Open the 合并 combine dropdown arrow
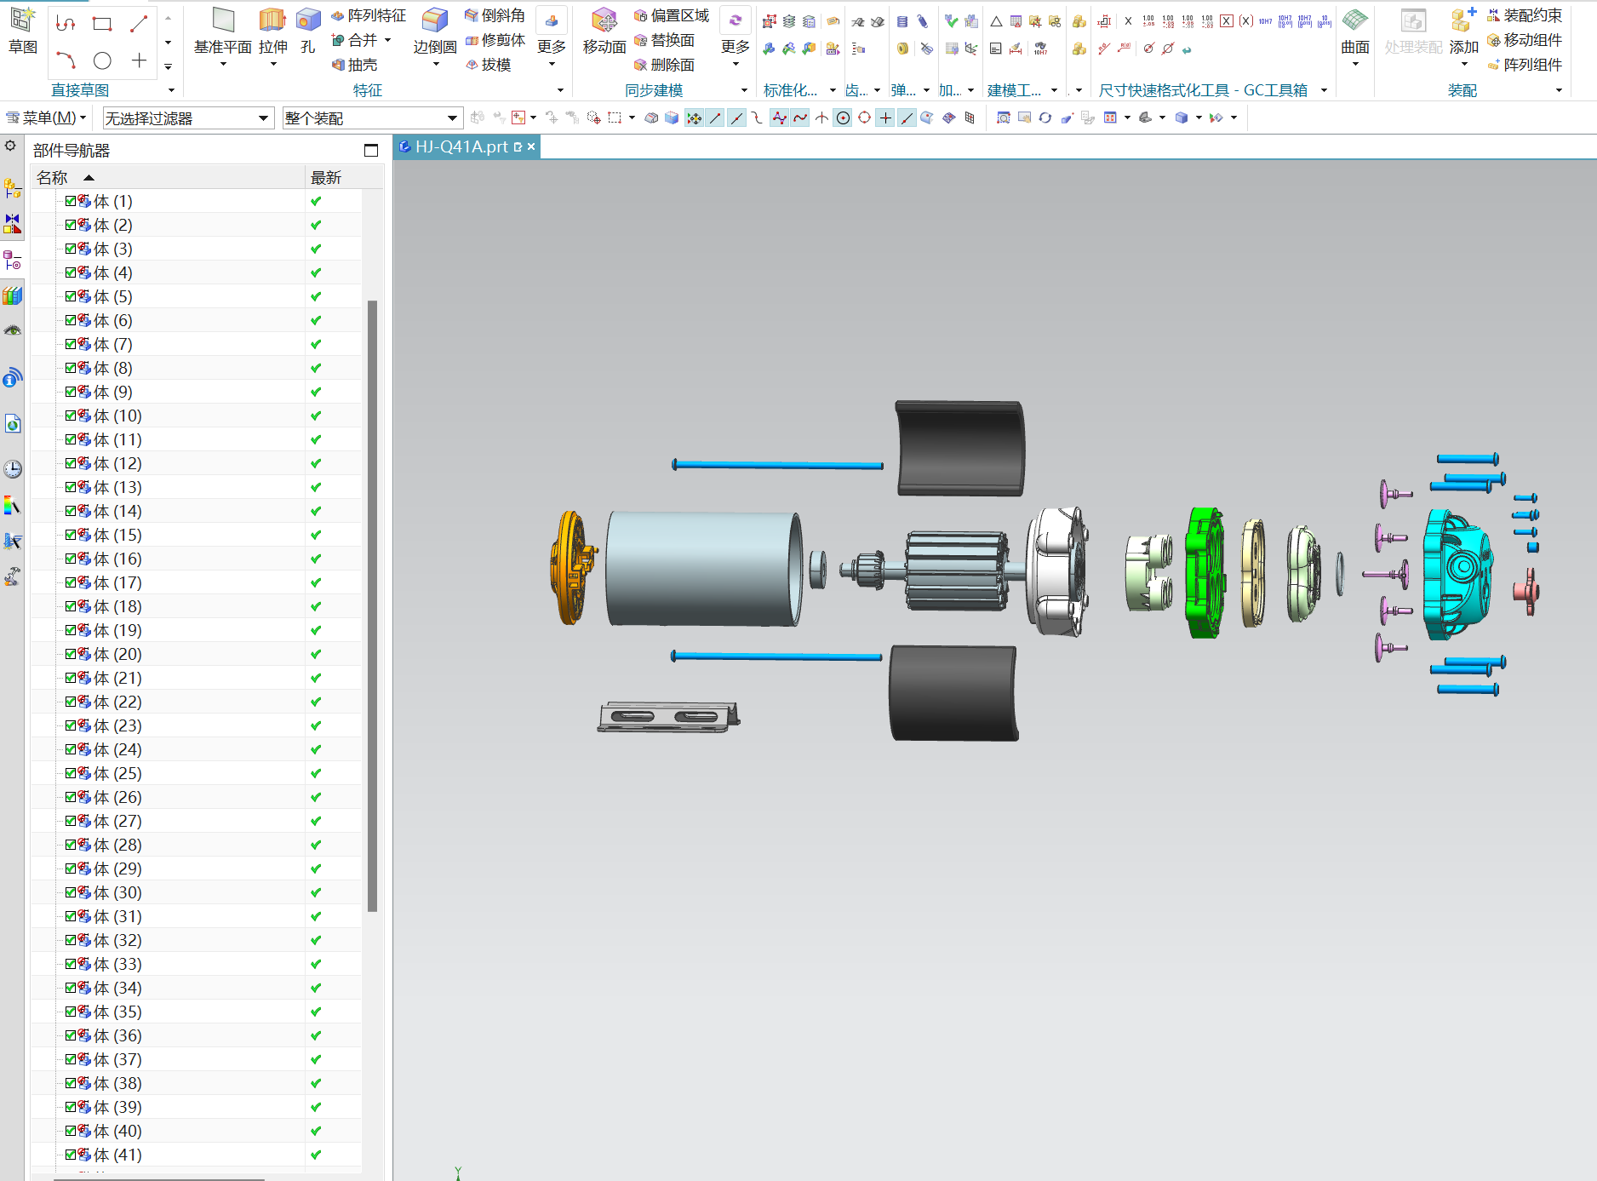Screen dimensions: 1597x1181 pyautogui.click(x=388, y=40)
